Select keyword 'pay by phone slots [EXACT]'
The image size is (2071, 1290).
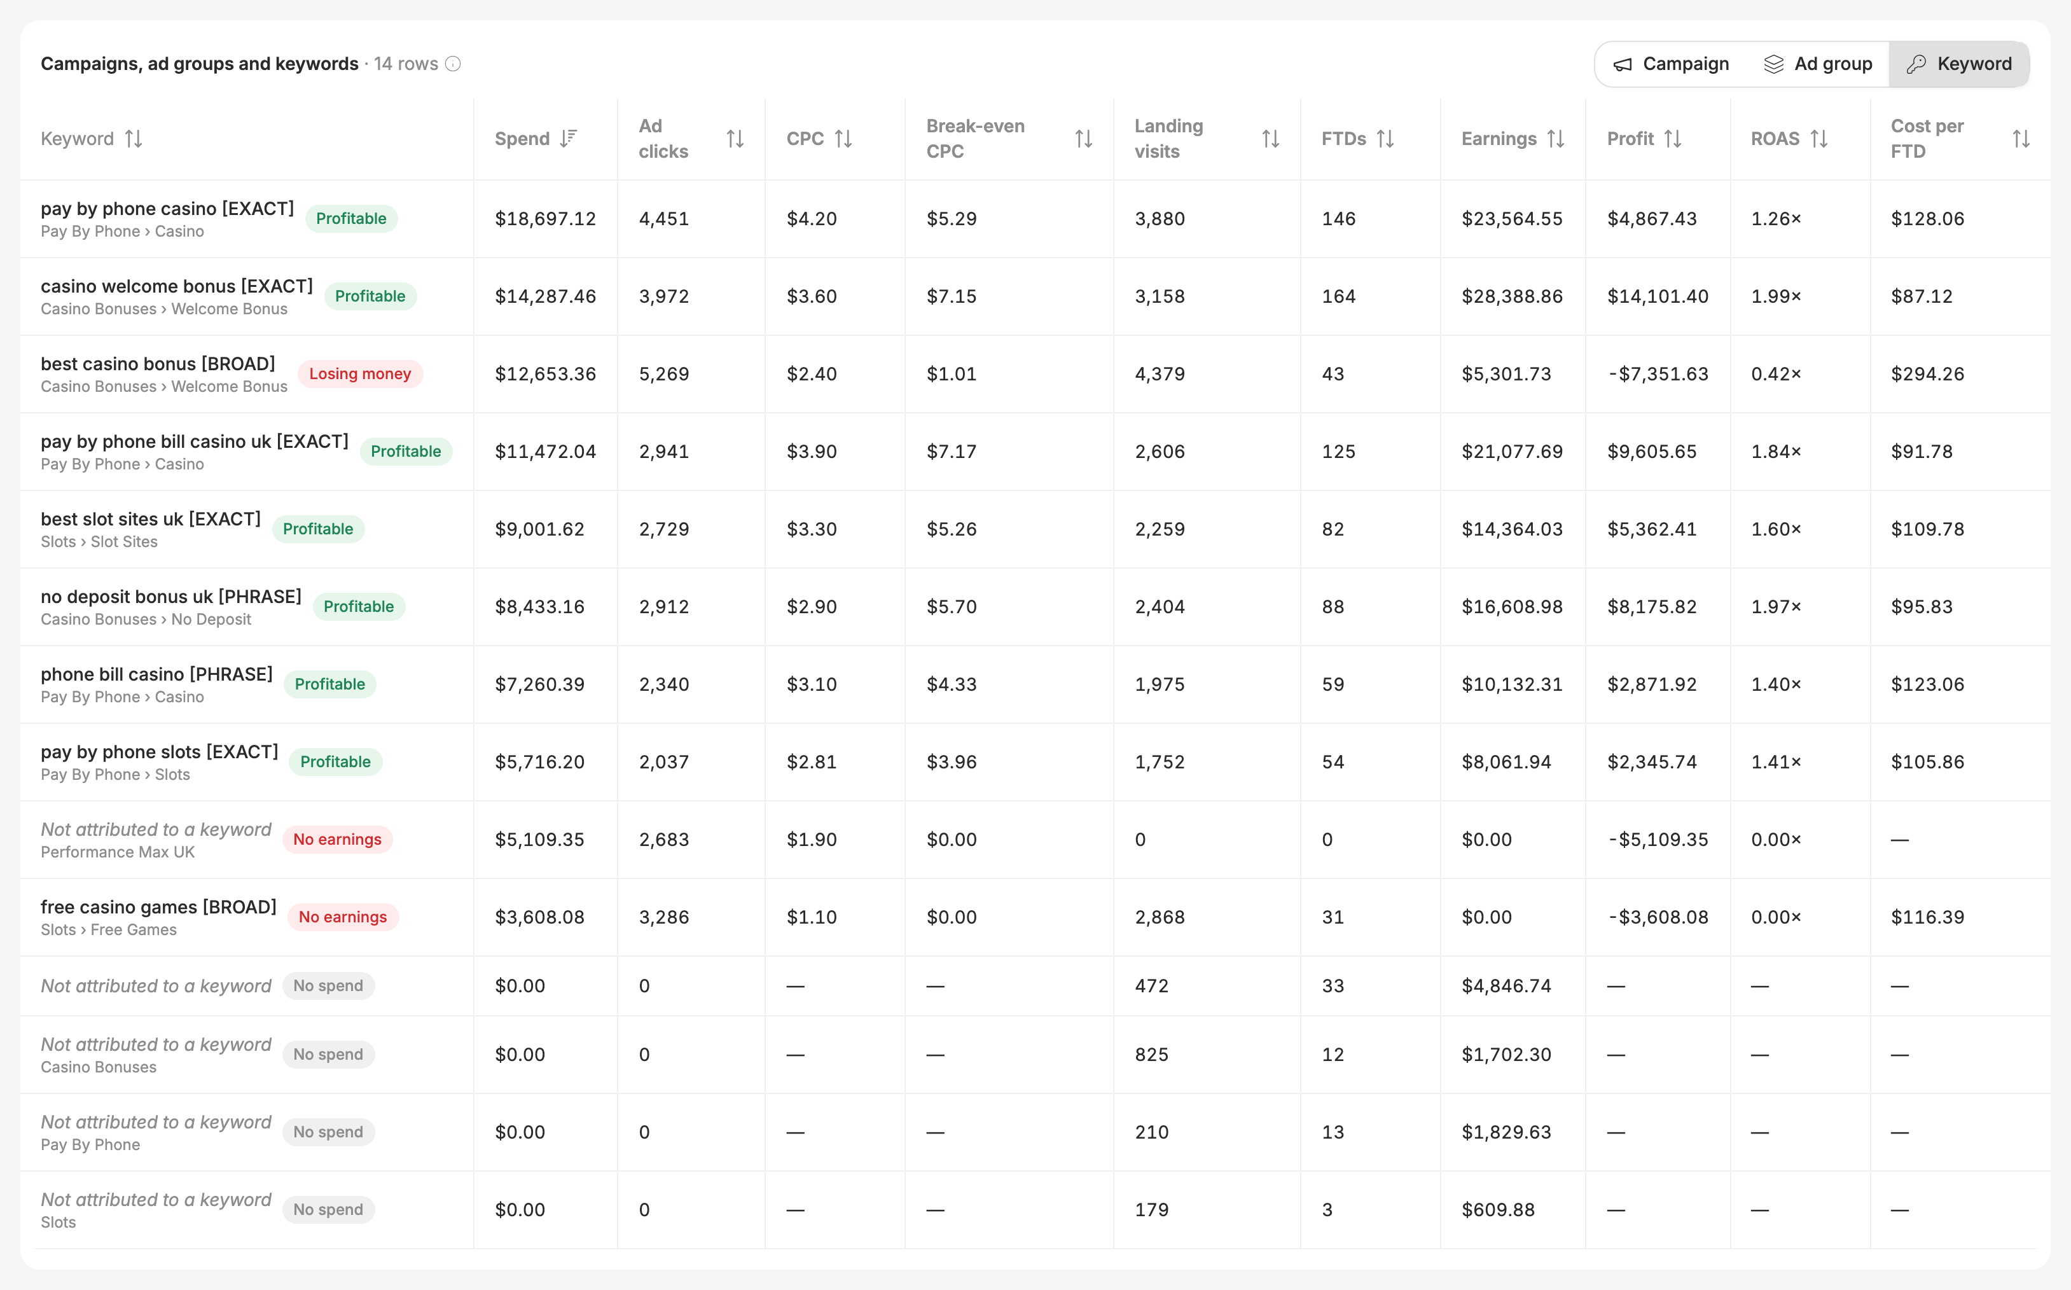(160, 752)
